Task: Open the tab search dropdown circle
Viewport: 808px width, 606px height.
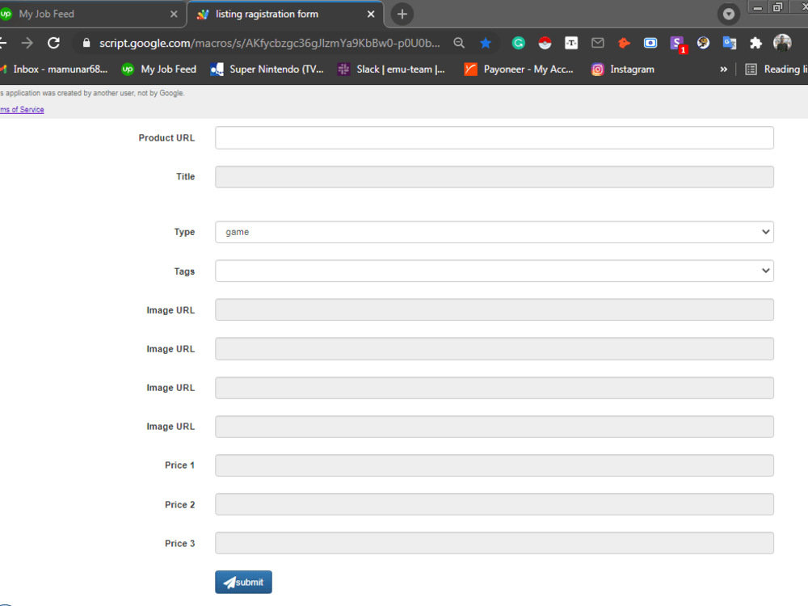Action: [x=729, y=14]
